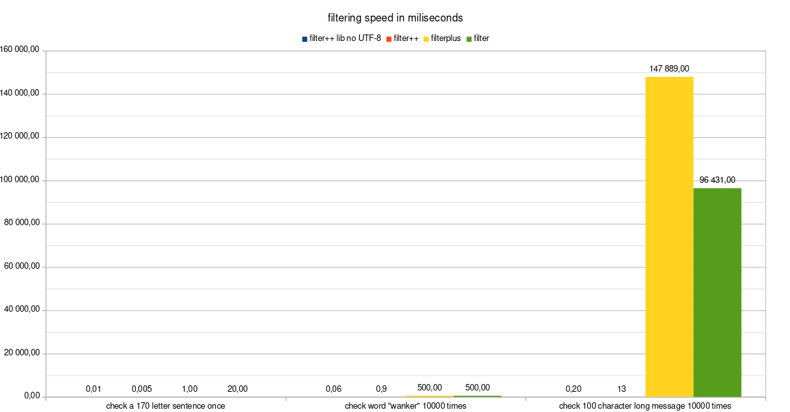The width and height of the screenshot is (790, 412).
Task: Click the 100 000,00 y-axis value
Action: (x=21, y=180)
